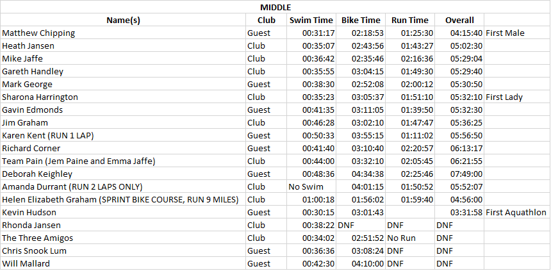
Task: Click the No Run cell
Action: 401,238
